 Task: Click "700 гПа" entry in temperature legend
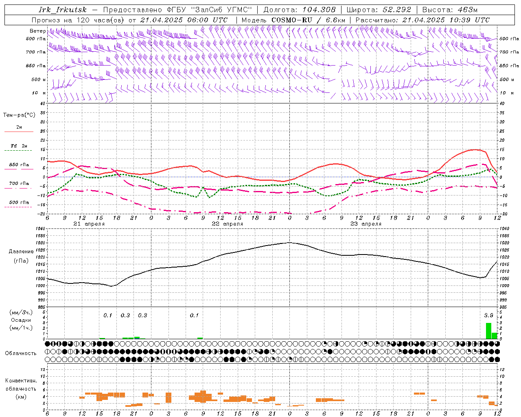pos(19,183)
